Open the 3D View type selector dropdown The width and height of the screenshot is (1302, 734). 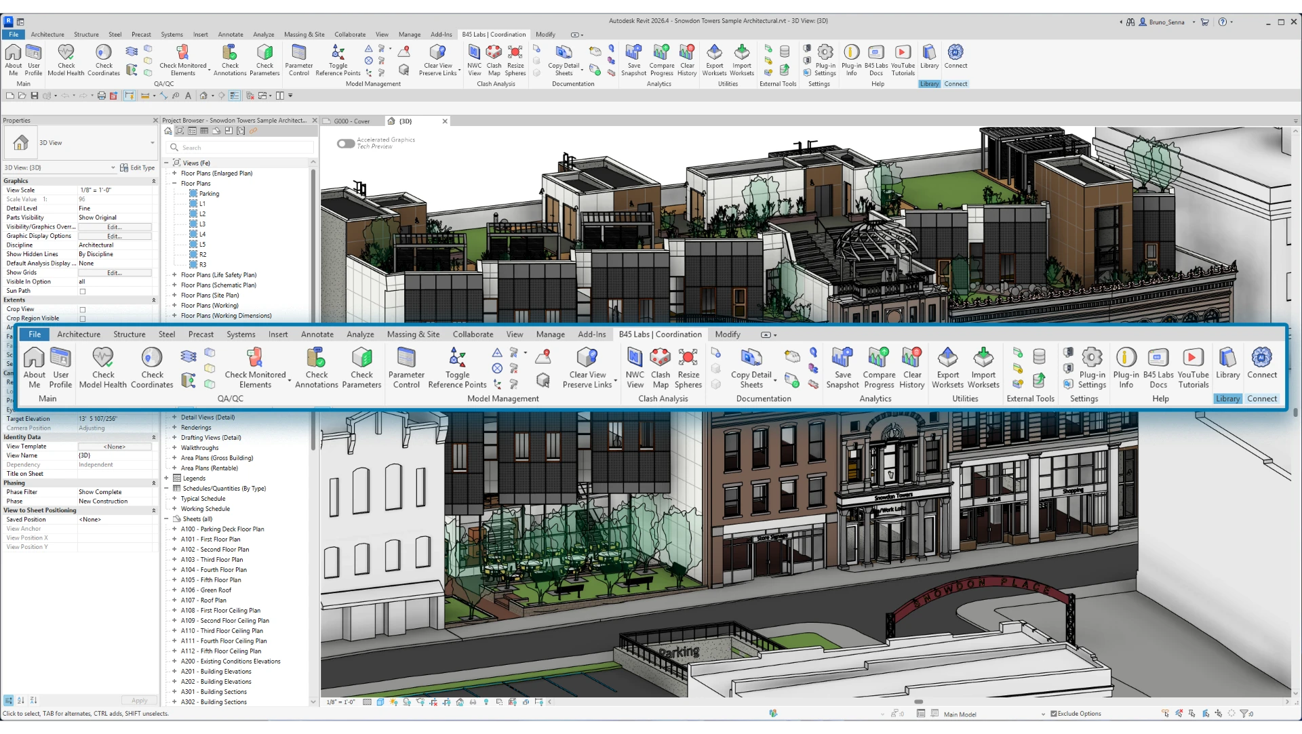(153, 143)
